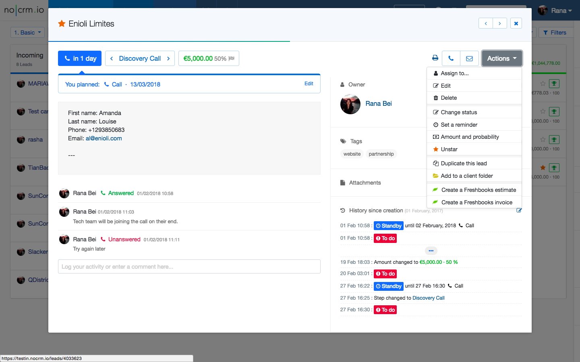
Task: Click the orange star beside Enioli Limites
Action: point(62,24)
